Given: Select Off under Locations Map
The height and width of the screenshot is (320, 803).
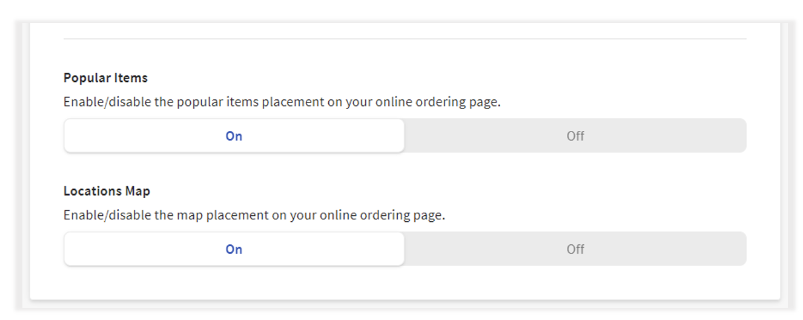Looking at the screenshot, I should pyautogui.click(x=575, y=249).
